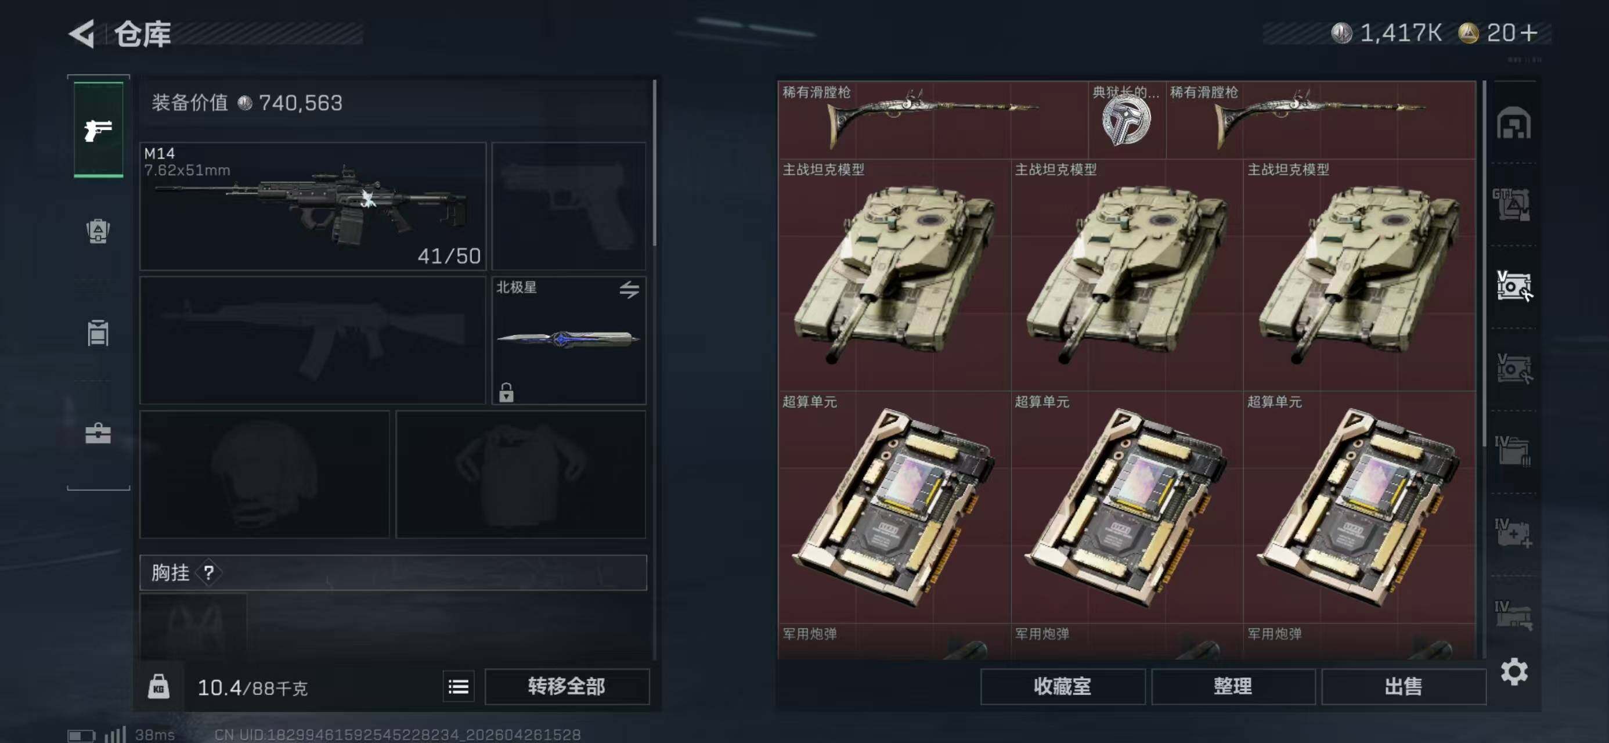Click the 转移全部 button
The image size is (1609, 743).
click(x=567, y=687)
